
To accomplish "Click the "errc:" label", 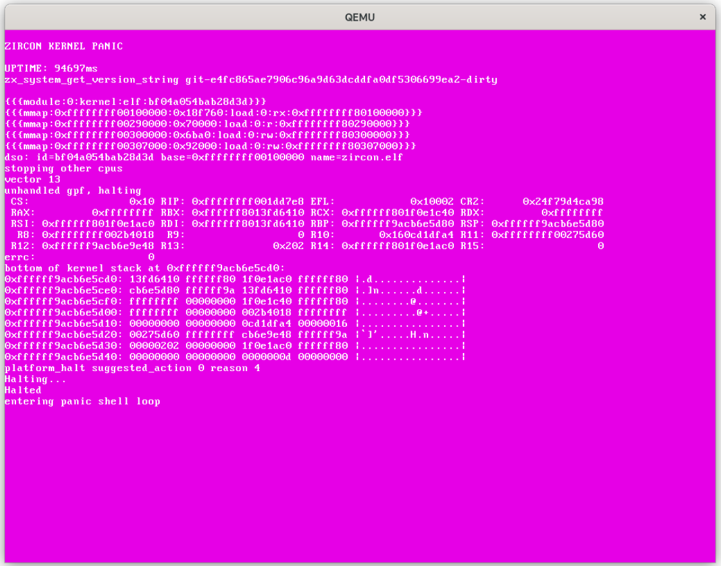I will point(20,257).
